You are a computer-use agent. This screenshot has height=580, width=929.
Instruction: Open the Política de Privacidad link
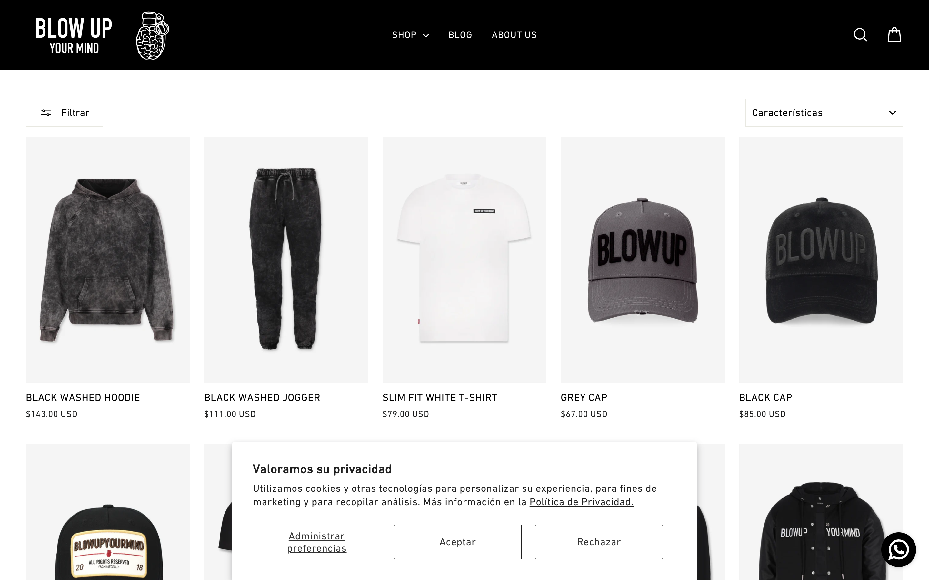[x=581, y=502]
